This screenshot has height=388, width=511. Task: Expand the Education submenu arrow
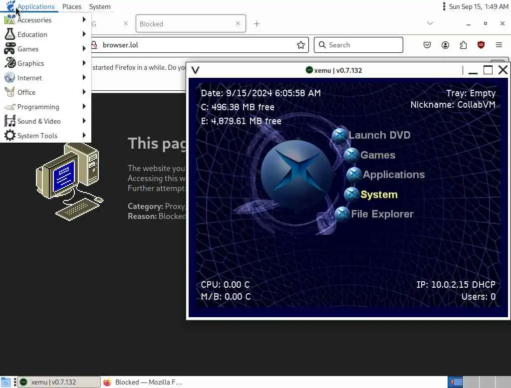pyautogui.click(x=84, y=34)
